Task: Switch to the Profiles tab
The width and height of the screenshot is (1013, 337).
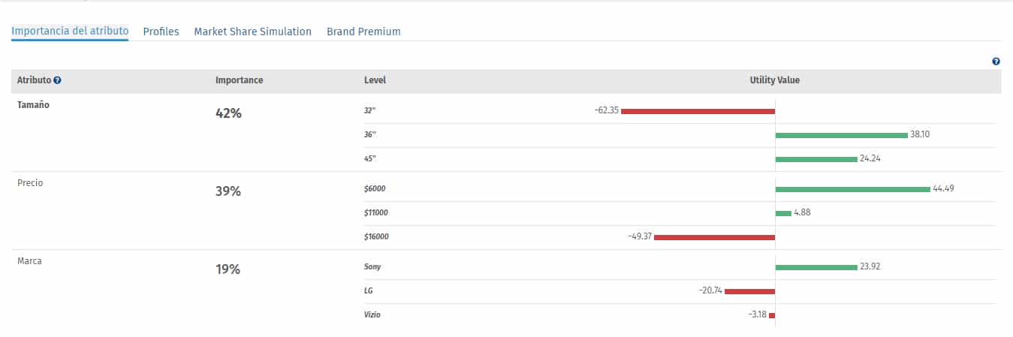Action: (x=161, y=32)
